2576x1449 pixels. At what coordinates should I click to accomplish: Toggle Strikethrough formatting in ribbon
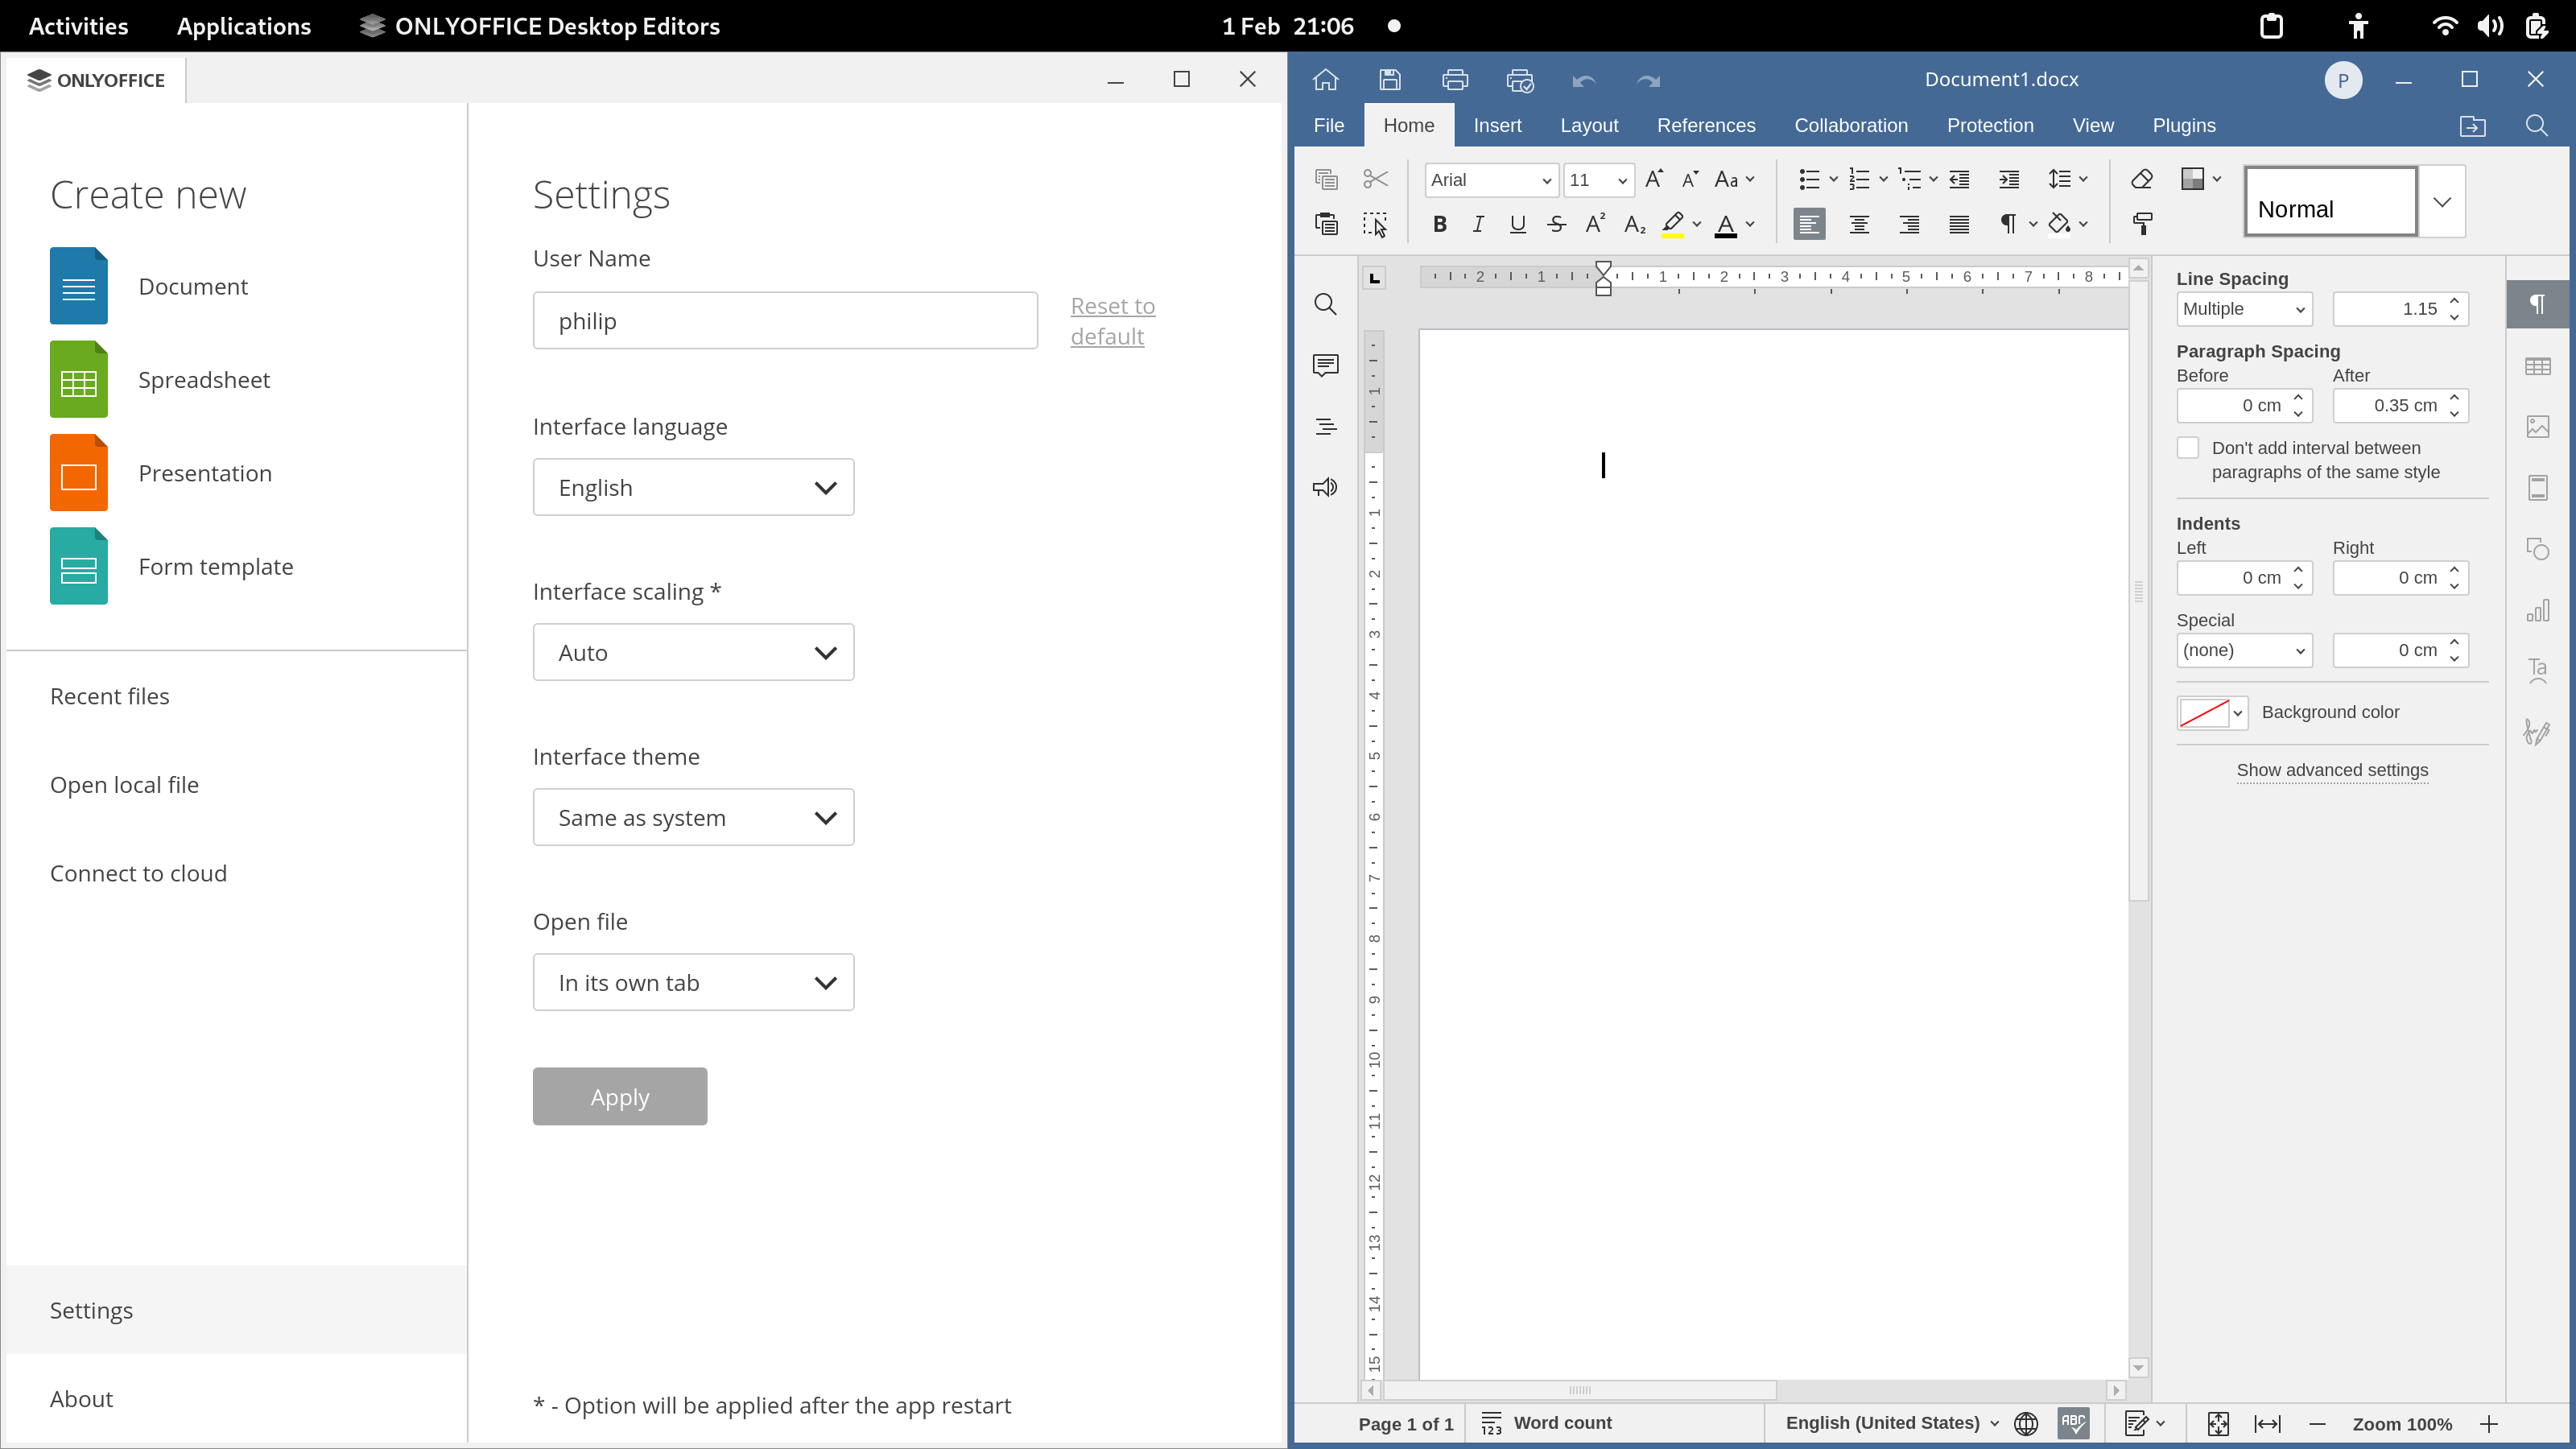click(1556, 224)
